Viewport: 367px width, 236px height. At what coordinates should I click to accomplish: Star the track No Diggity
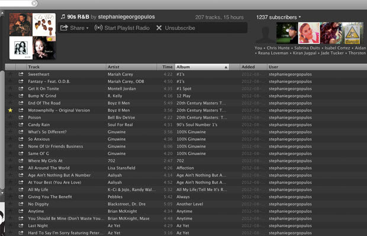[x=10, y=204]
